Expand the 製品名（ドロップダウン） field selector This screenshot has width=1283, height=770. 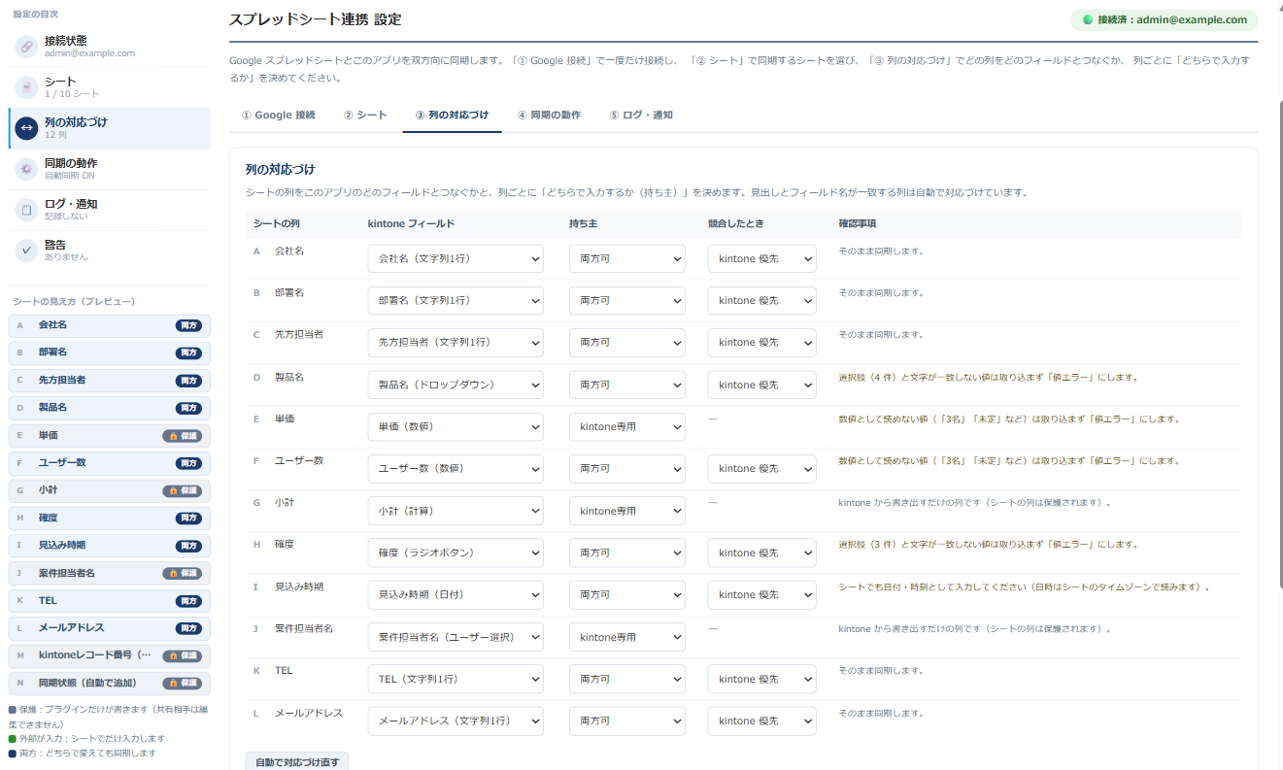[x=456, y=385]
